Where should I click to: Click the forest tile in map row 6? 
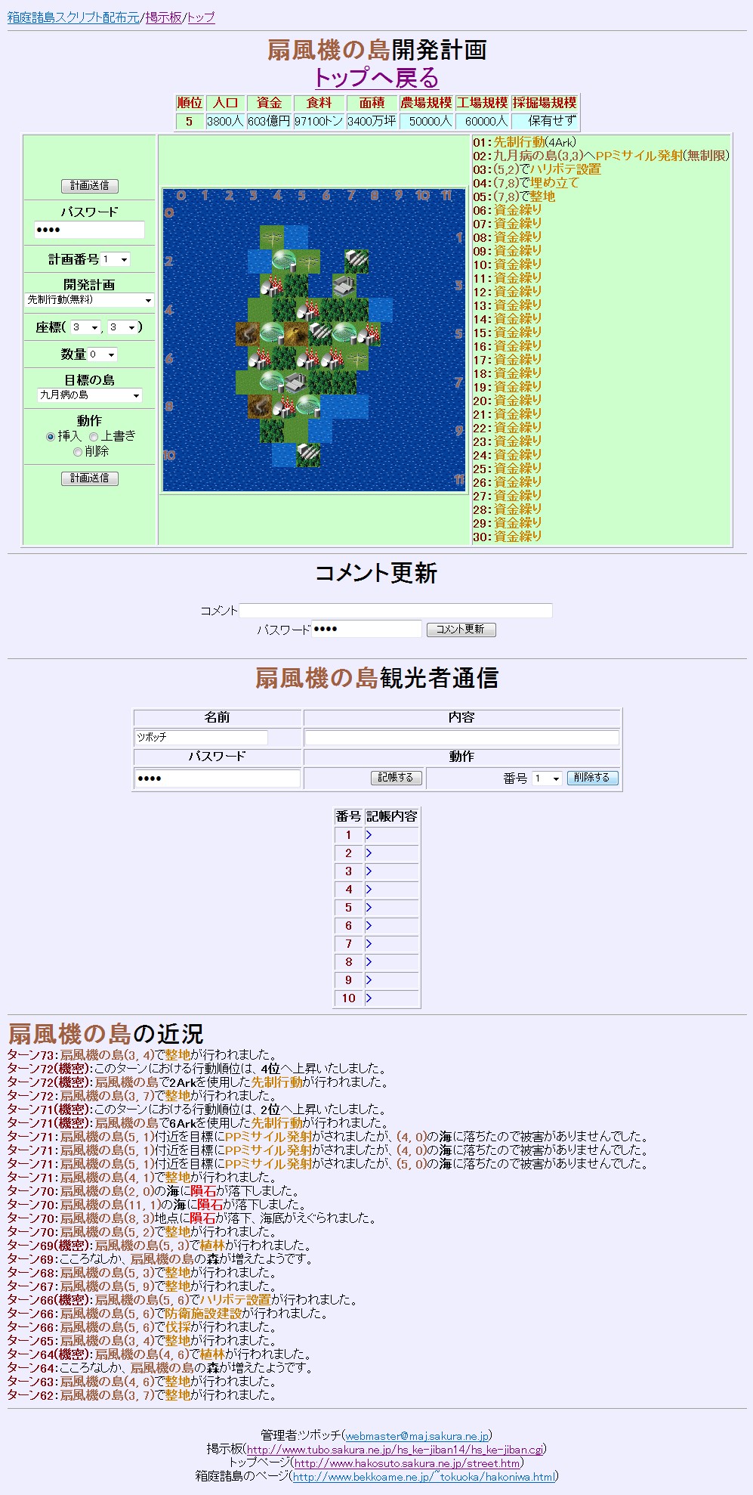click(284, 358)
